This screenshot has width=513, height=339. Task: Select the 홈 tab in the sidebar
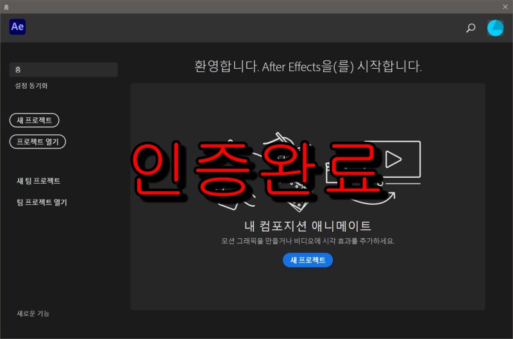(x=63, y=69)
